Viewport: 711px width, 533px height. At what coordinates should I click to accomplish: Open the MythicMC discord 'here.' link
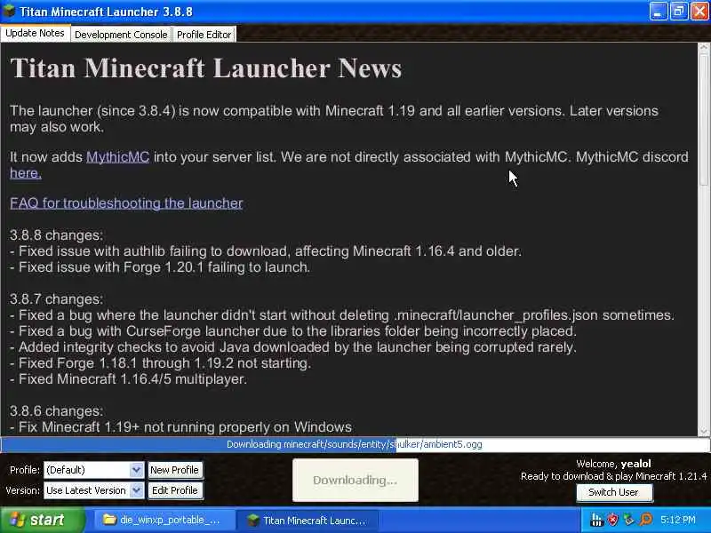(26, 173)
